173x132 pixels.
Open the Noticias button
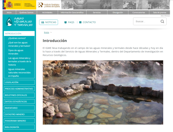coord(48,22)
